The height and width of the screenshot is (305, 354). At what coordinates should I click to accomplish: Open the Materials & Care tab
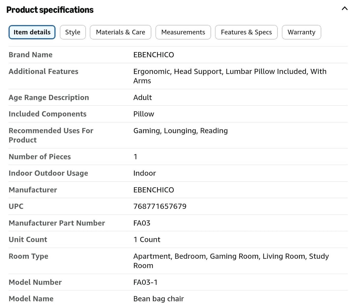click(121, 32)
